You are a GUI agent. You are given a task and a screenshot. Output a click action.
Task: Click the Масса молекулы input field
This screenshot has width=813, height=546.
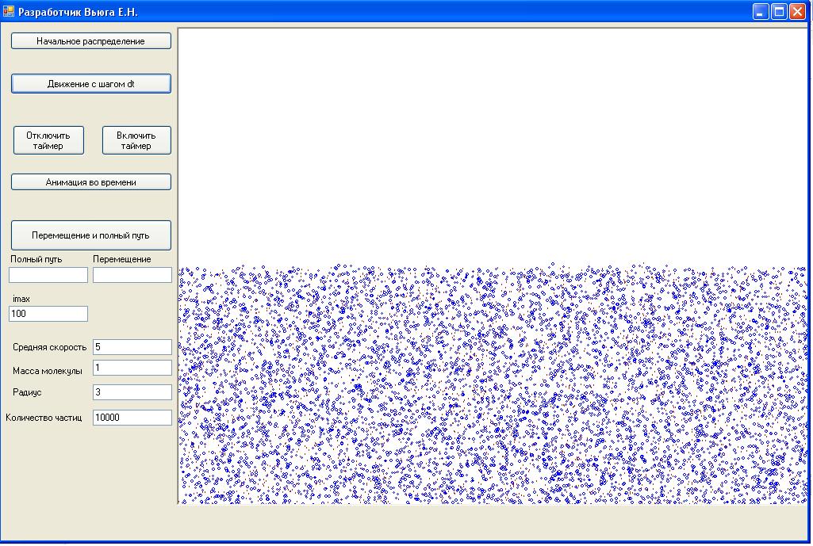132,368
